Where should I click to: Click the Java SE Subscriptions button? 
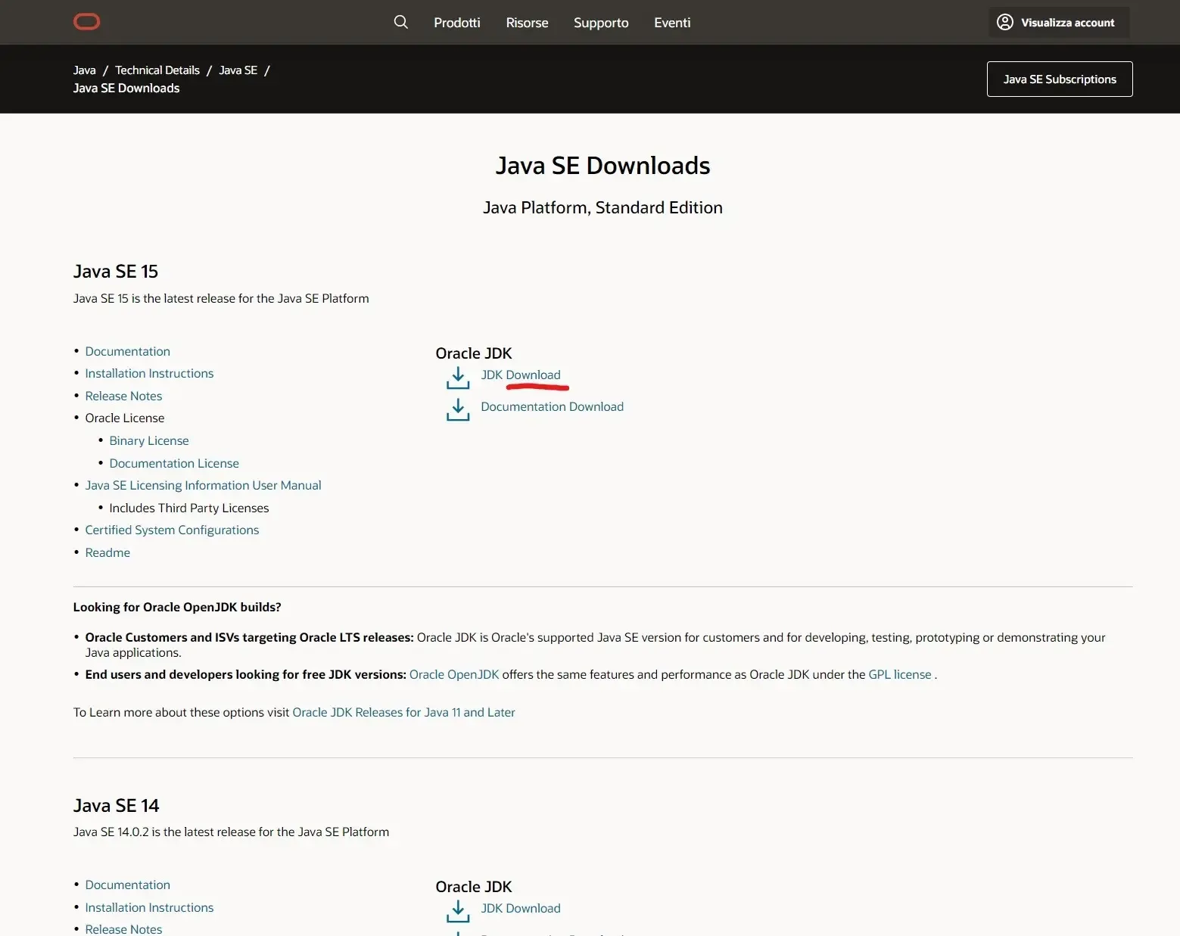[1059, 79]
